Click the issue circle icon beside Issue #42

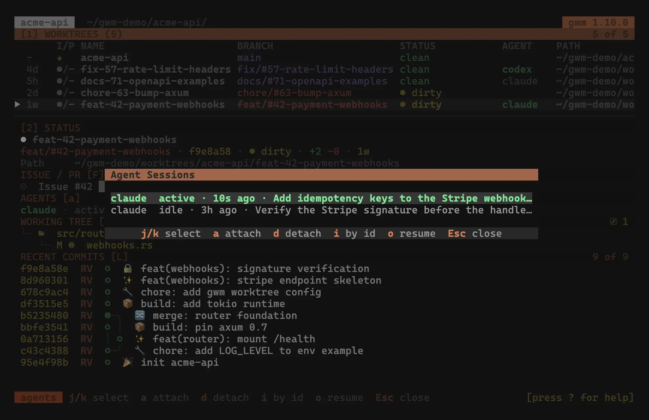click(24, 187)
